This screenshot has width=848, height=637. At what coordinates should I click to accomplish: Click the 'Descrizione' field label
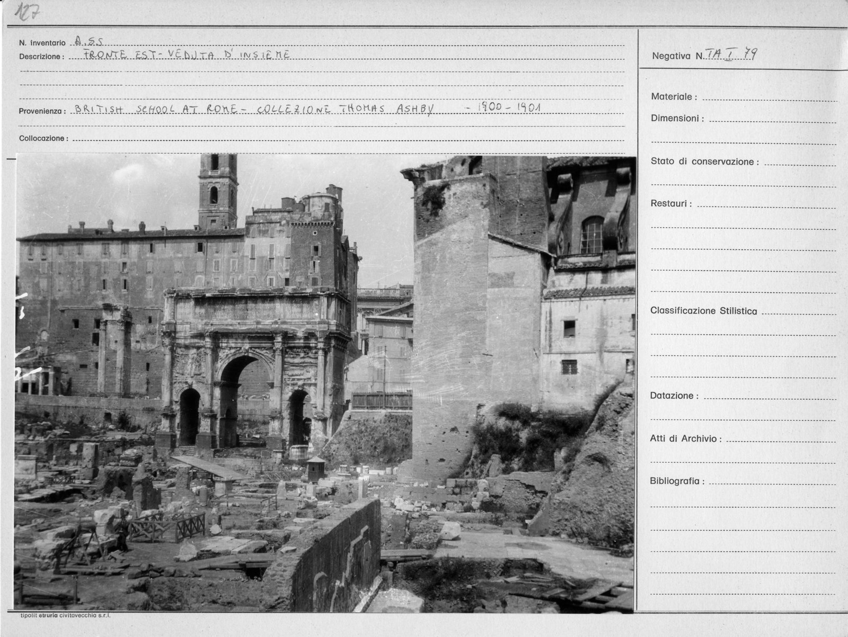click(42, 57)
